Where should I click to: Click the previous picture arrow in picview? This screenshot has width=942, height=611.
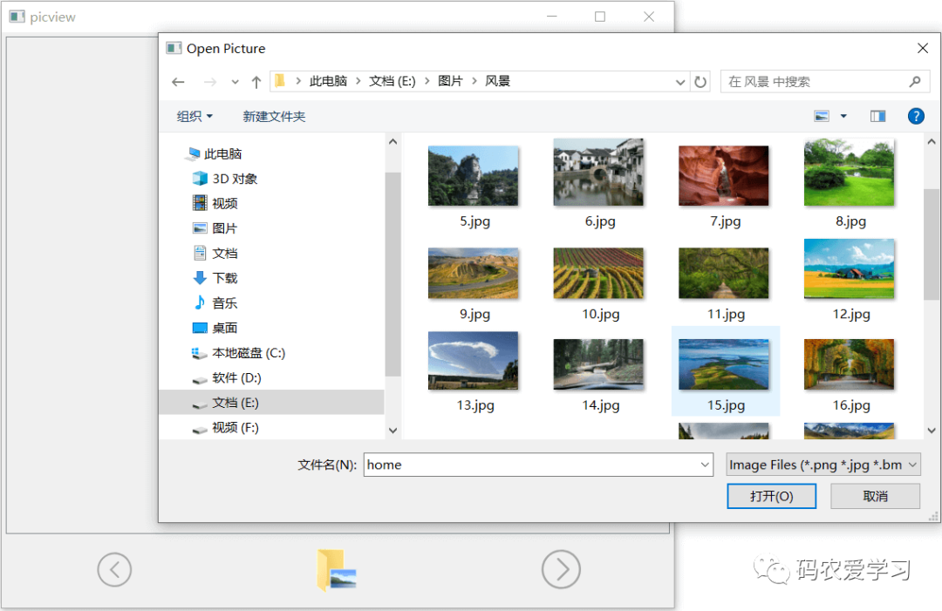click(x=114, y=569)
